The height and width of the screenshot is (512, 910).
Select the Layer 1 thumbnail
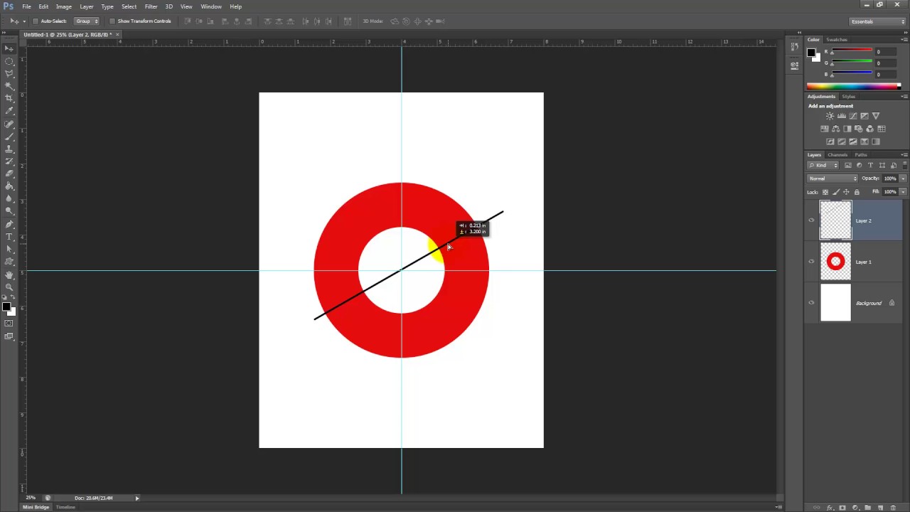pos(835,262)
